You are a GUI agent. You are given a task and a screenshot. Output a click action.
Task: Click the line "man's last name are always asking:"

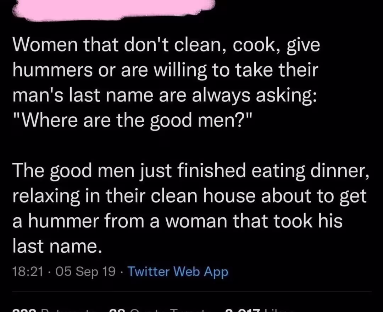[x=165, y=95]
